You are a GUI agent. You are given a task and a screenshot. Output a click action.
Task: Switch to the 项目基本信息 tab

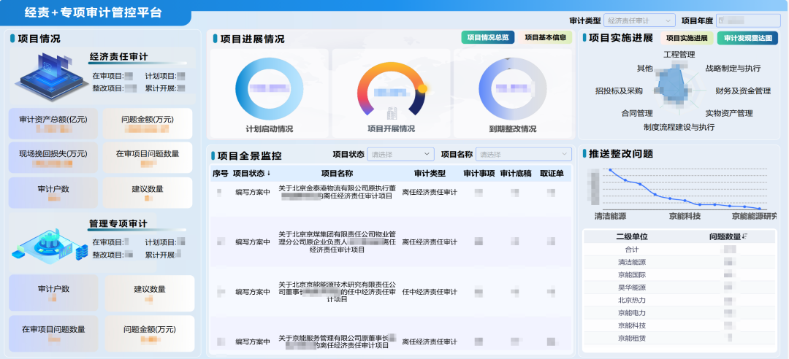546,37
